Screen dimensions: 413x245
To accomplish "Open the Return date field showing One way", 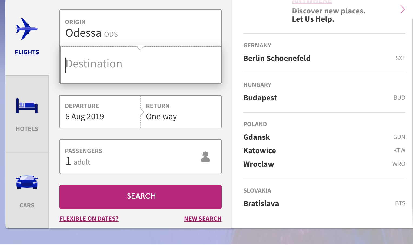I will click(x=181, y=112).
